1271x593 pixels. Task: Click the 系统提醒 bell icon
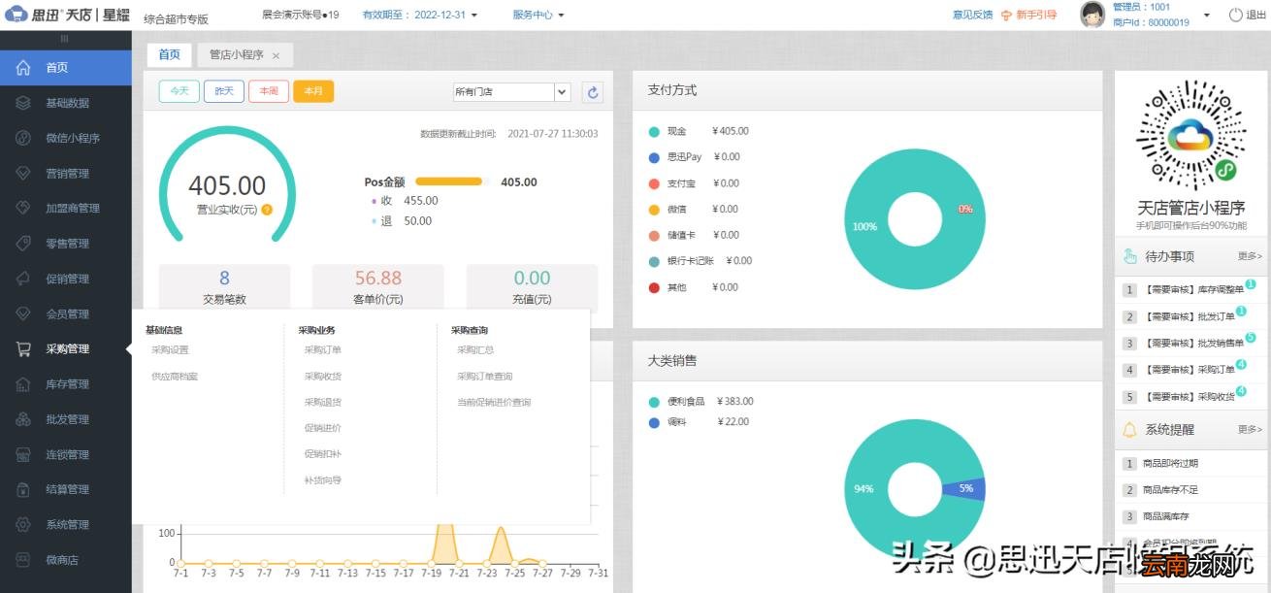pos(1129,429)
